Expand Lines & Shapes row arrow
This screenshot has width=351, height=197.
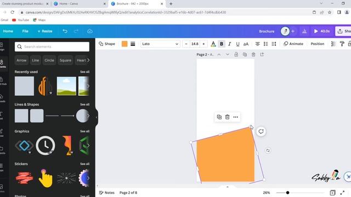(x=88, y=115)
